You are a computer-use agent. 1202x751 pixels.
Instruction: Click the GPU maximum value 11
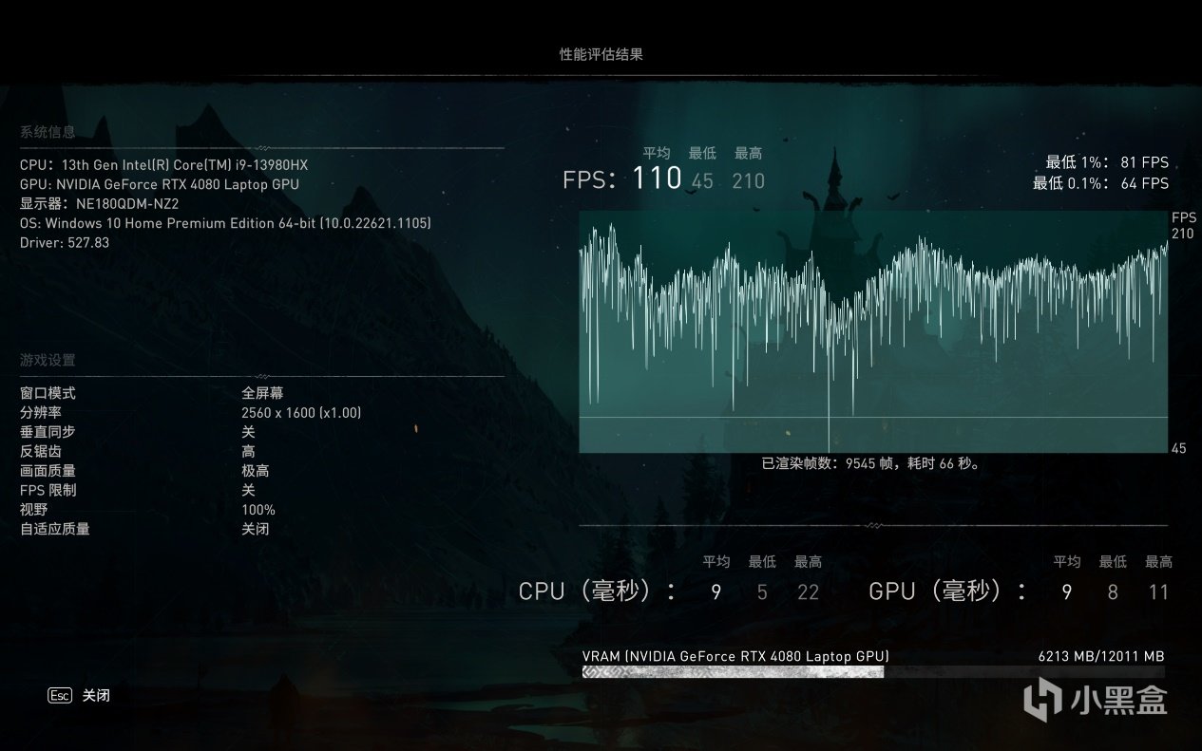tap(1158, 592)
